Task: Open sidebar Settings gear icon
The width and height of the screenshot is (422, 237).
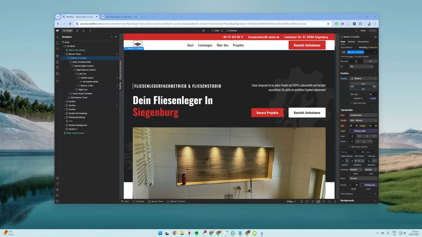Action: coord(57,178)
